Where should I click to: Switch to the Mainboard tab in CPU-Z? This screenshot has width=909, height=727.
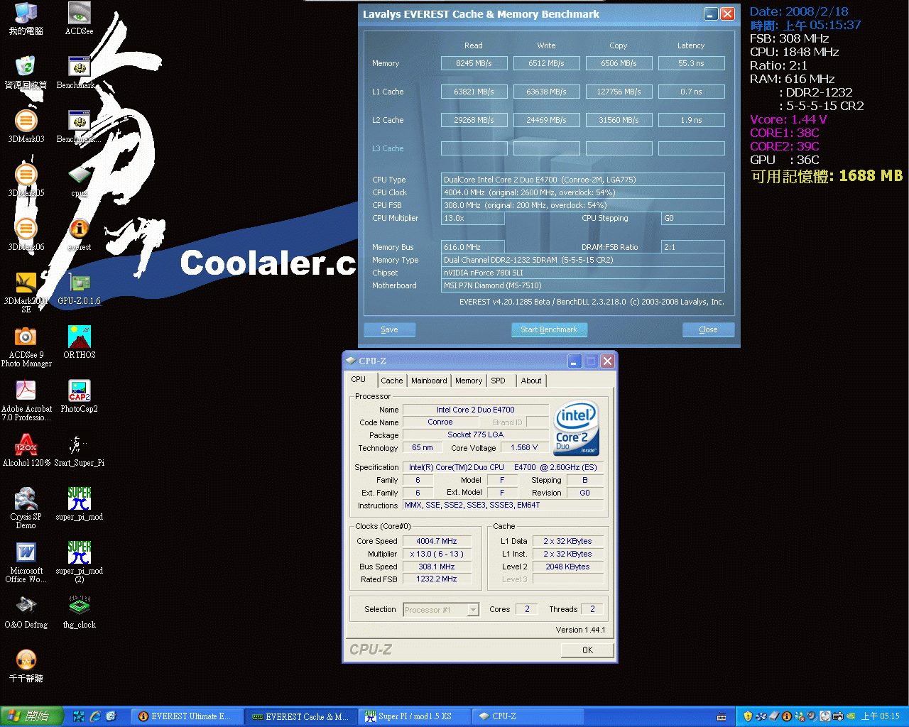pos(429,381)
